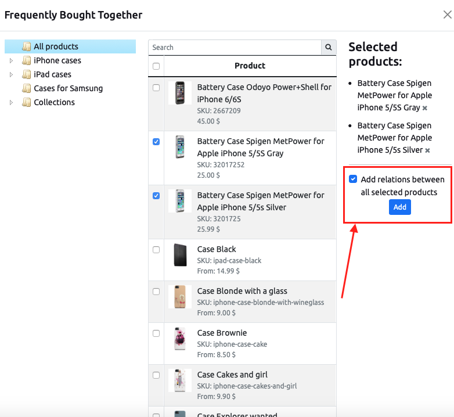Click the 45.00 $ price

[x=208, y=121]
